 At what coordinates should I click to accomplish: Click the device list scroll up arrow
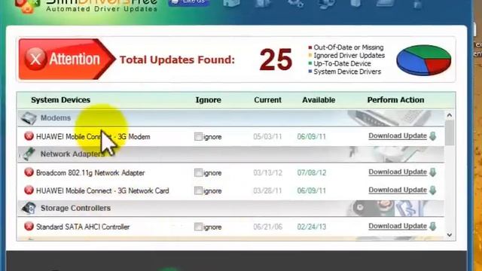coord(450,115)
